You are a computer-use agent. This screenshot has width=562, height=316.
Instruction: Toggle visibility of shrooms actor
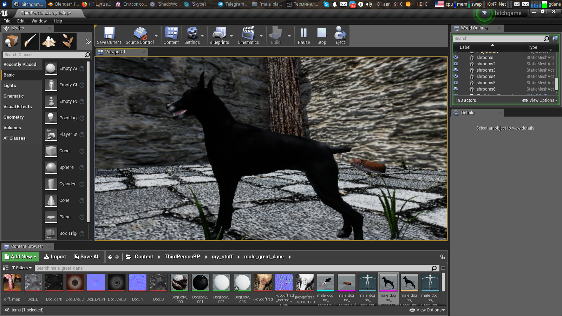click(x=456, y=57)
